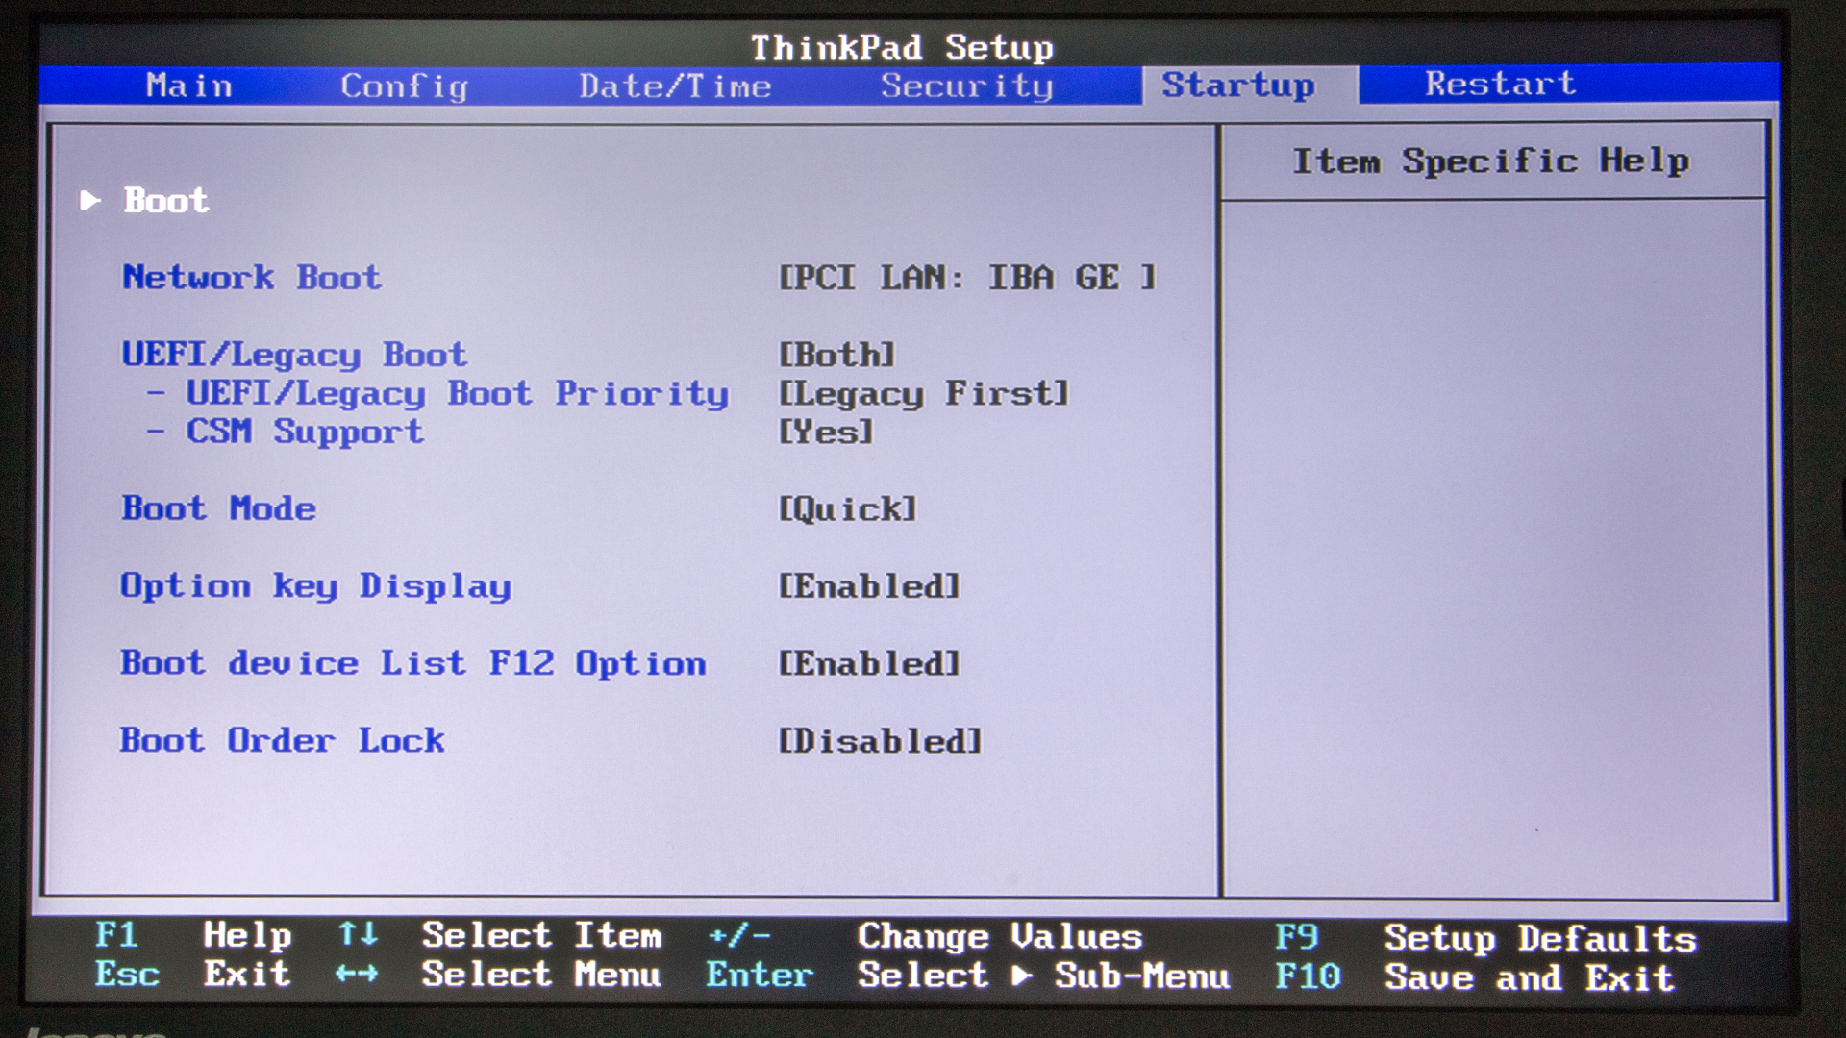Toggle Boot Order Lock [Disabled]
The image size is (1846, 1038).
[x=880, y=740]
